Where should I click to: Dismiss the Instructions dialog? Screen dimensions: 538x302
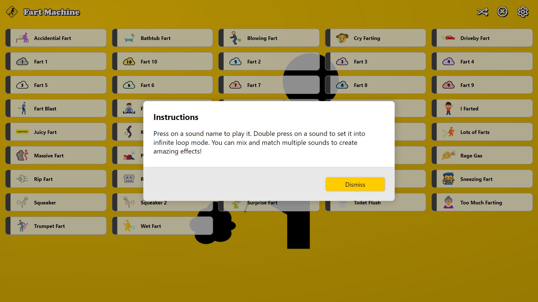355,185
